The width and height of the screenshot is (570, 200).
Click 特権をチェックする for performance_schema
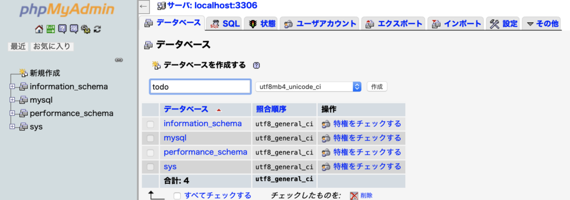367,152
